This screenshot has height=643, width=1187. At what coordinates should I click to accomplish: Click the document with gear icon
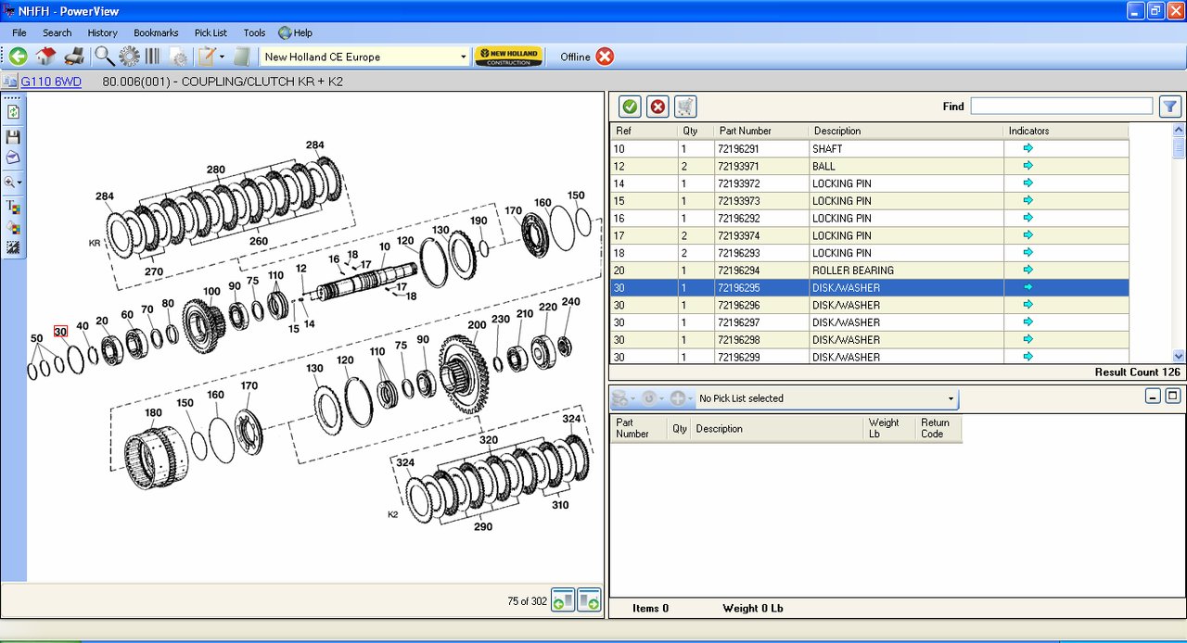tap(178, 57)
